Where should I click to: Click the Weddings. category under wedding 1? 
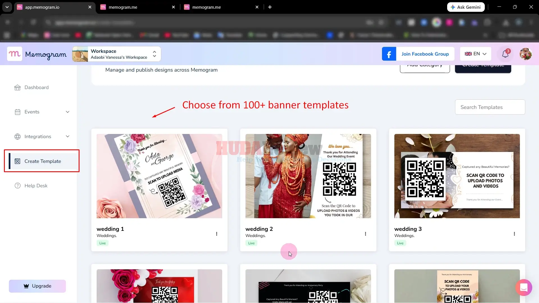(107, 236)
